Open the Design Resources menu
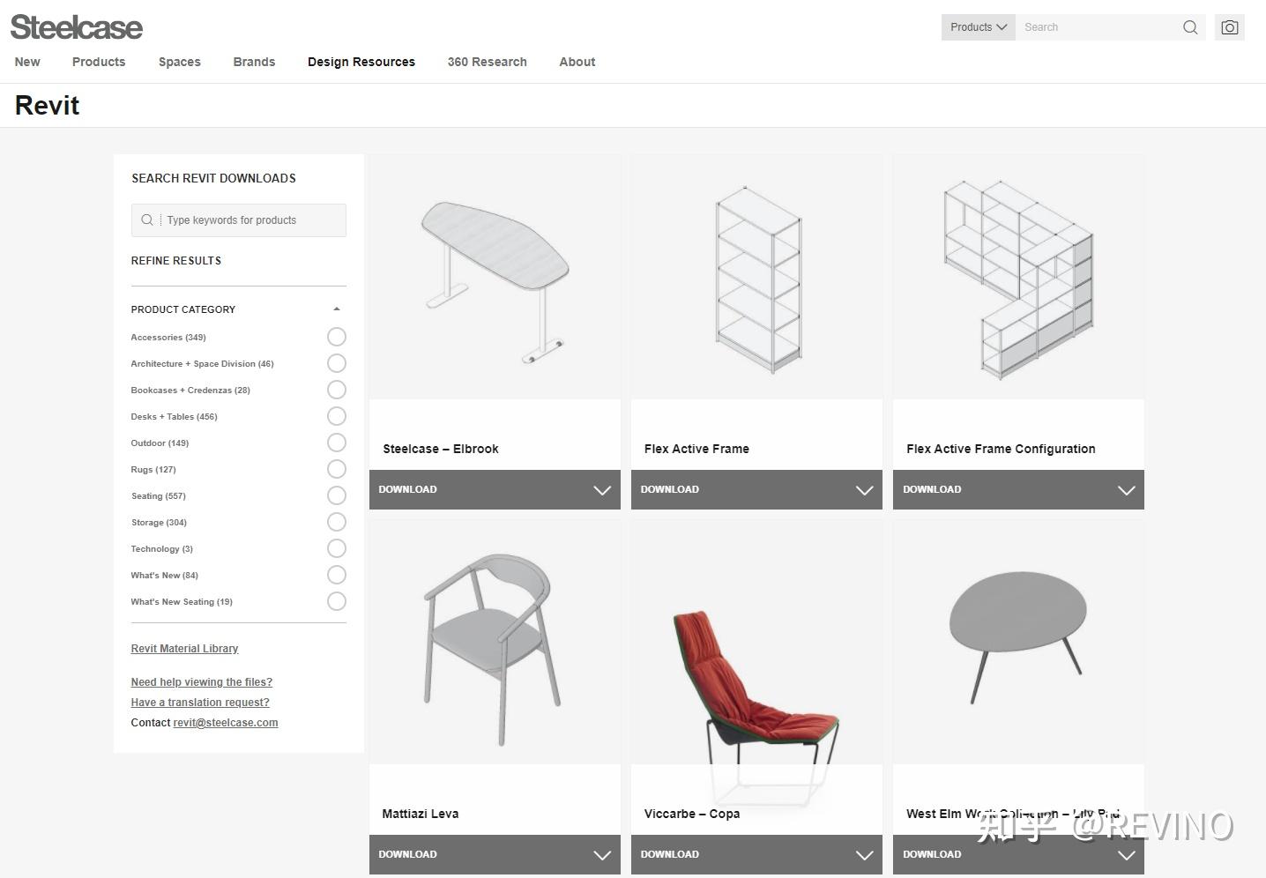1266x878 pixels. pos(361,62)
